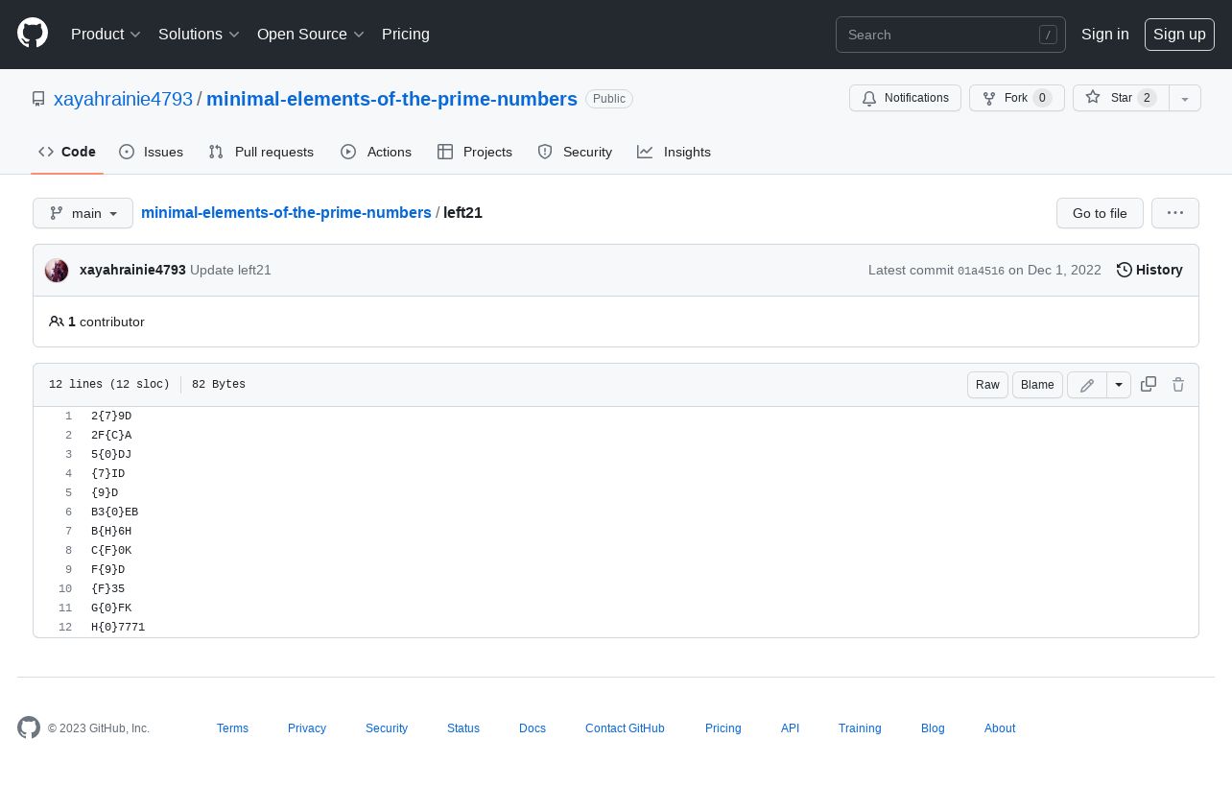Click Contact GitHub in footer
1232x787 pixels.
click(625, 728)
